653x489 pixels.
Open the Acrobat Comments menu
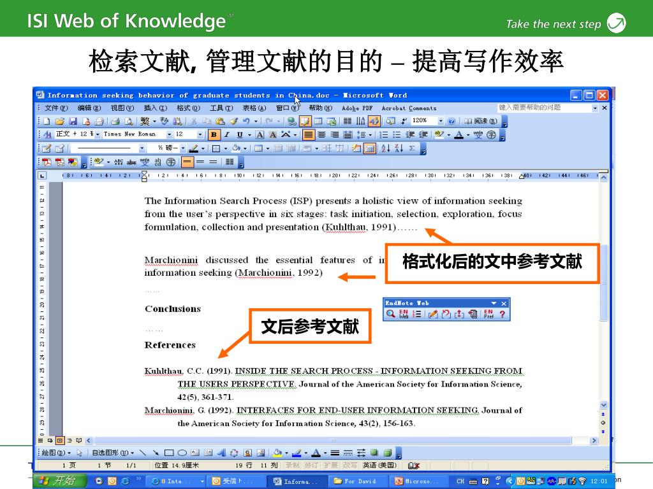point(409,108)
